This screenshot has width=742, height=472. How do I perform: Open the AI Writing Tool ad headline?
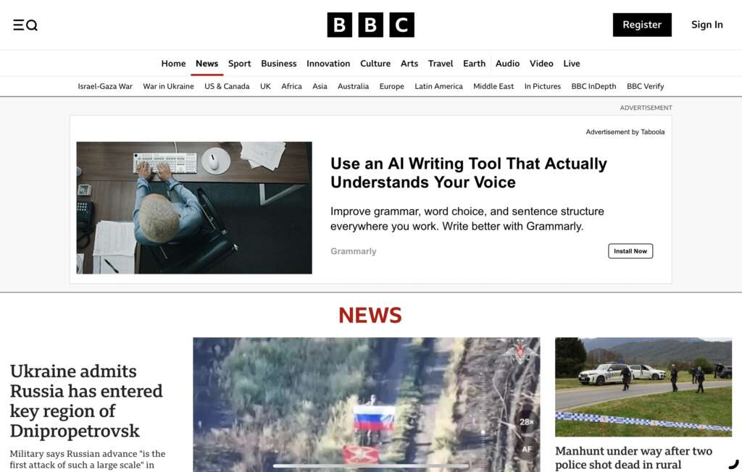[x=469, y=172]
